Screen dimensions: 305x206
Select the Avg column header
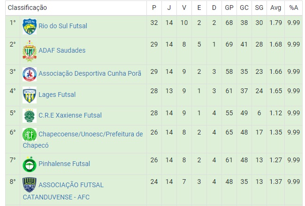coord(275,8)
